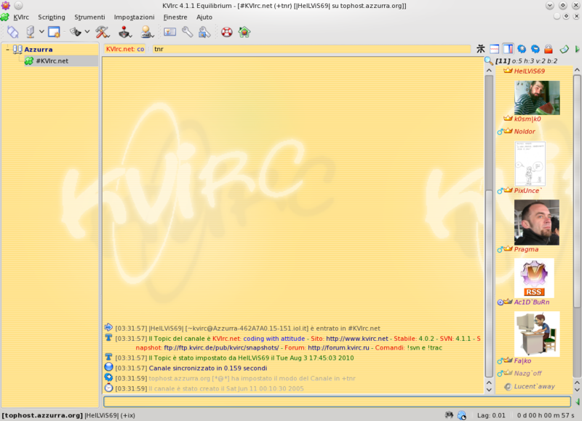Expand the dropdown arrow next to the masks icon

87,32
